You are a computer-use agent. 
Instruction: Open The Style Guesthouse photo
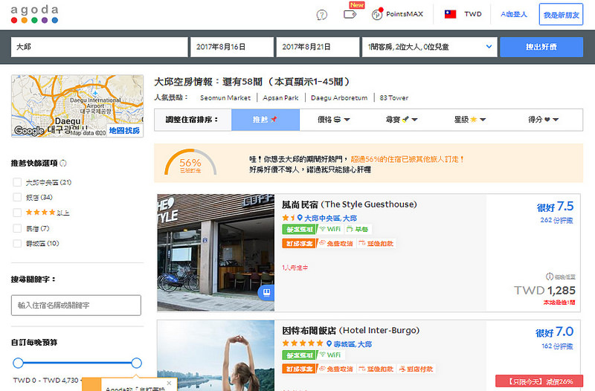pyautogui.click(x=216, y=253)
